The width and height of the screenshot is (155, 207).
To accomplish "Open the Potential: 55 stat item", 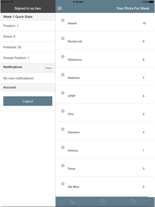I will [28, 47].
